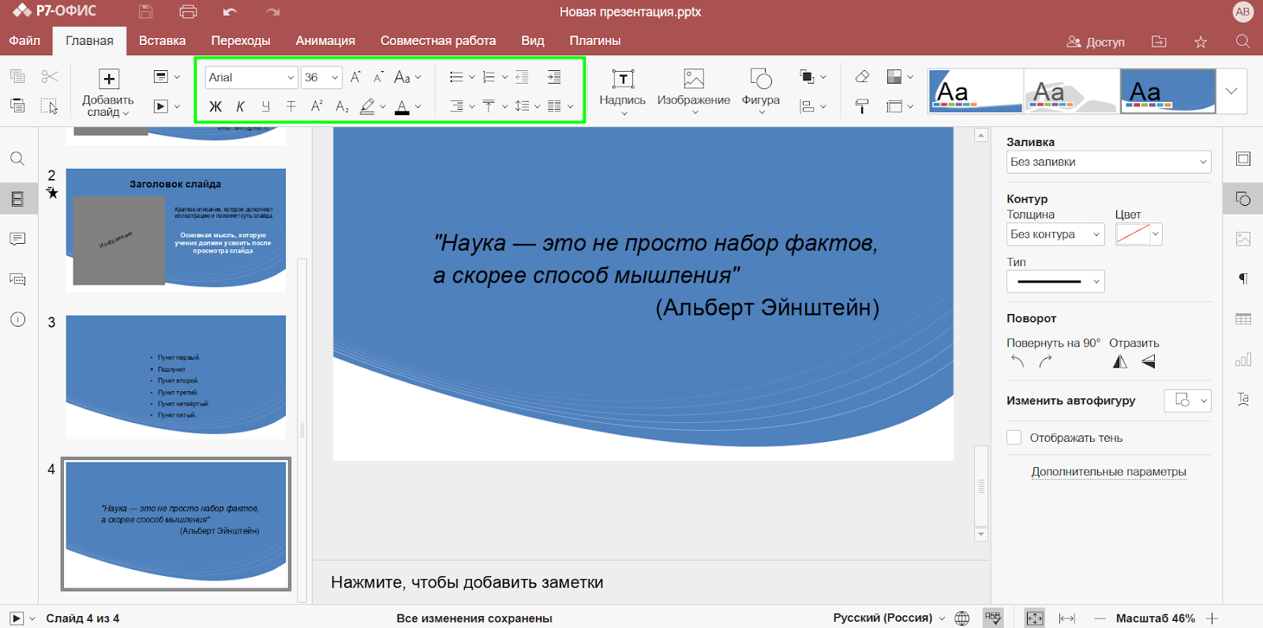Click the 'Добавить слайд' button
Screen dimensions: 1263x628
108,92
